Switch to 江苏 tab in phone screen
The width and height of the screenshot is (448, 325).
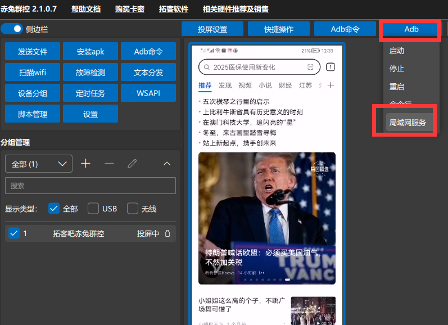[x=305, y=85]
